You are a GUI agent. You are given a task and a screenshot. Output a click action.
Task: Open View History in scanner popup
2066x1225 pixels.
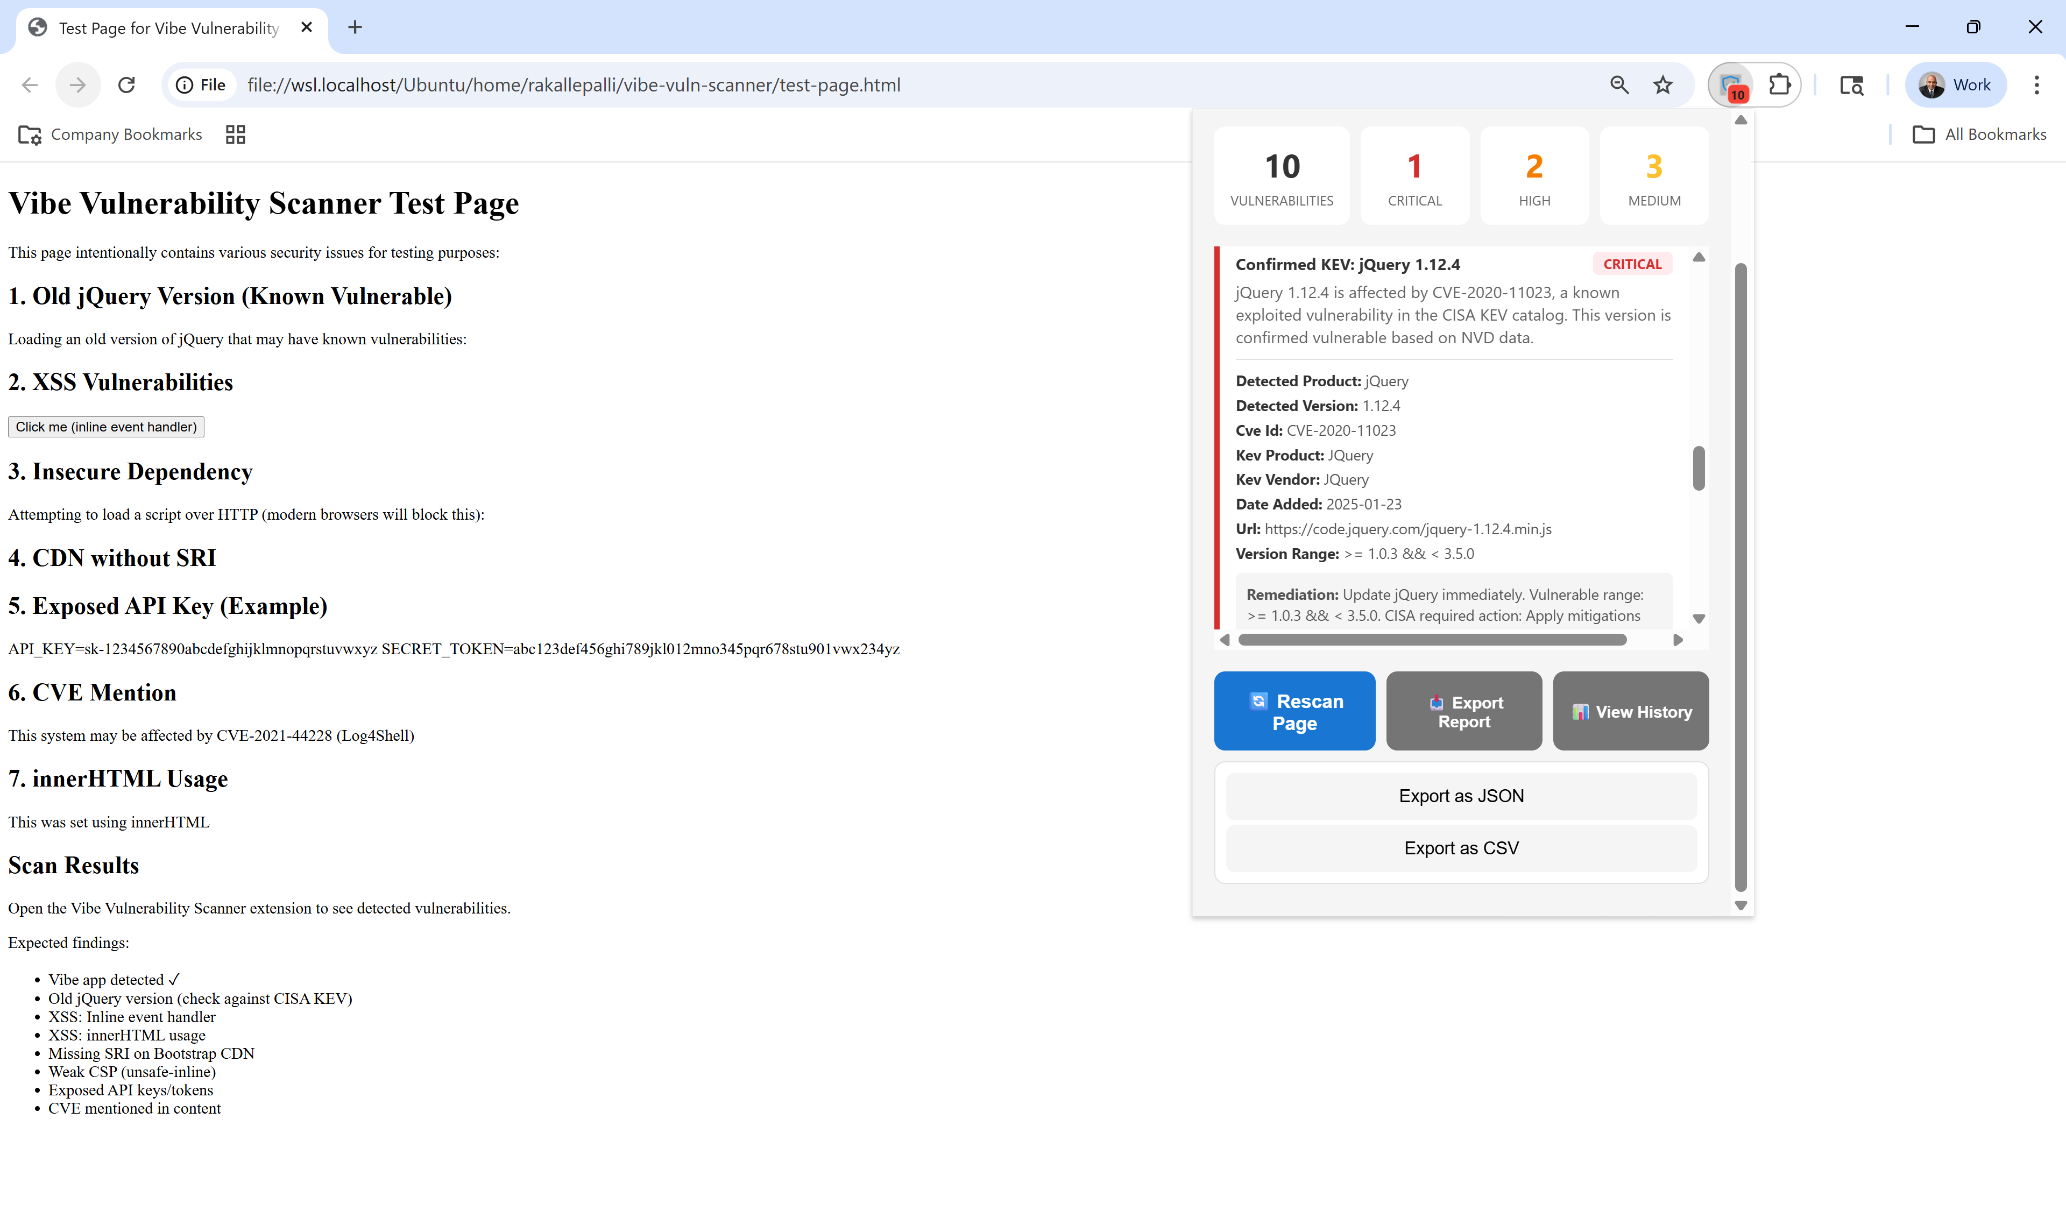1630,711
